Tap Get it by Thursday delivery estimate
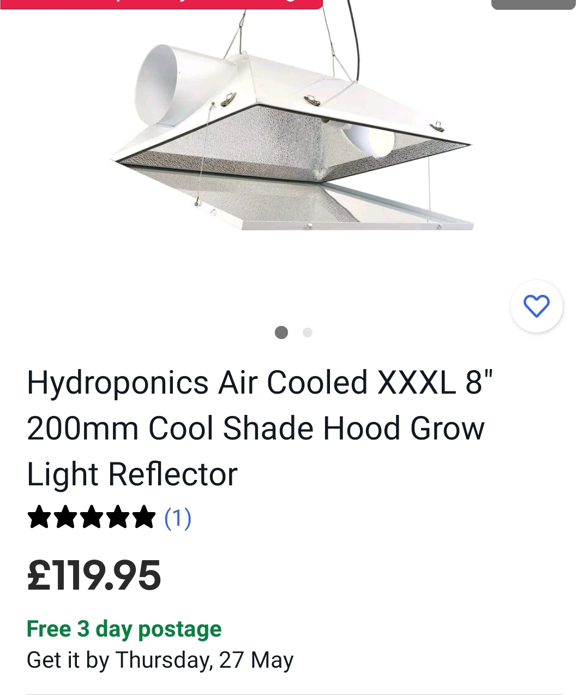Viewport: 577px width, 695px height. click(160, 660)
